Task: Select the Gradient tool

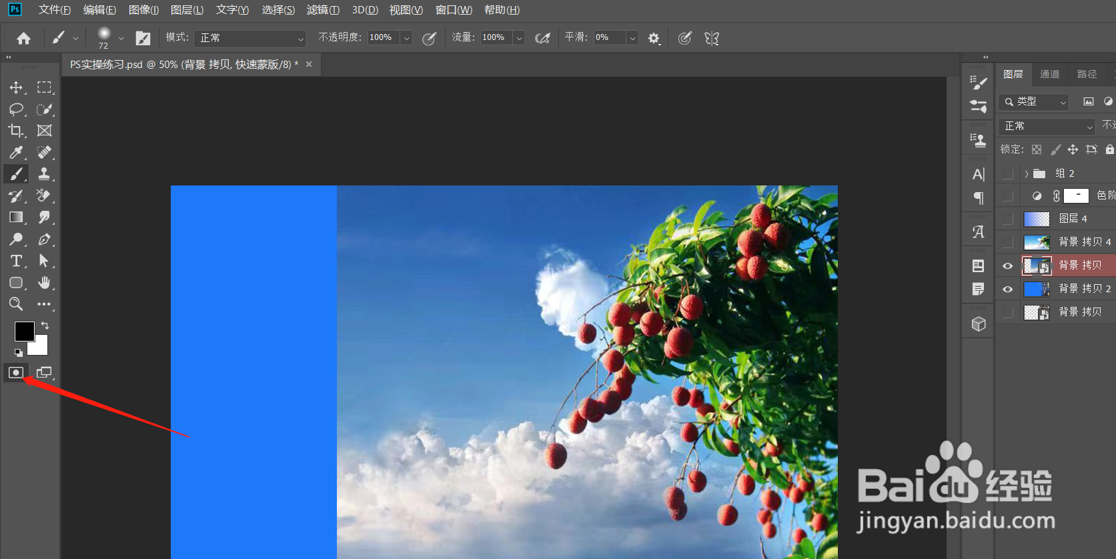Action: tap(16, 217)
